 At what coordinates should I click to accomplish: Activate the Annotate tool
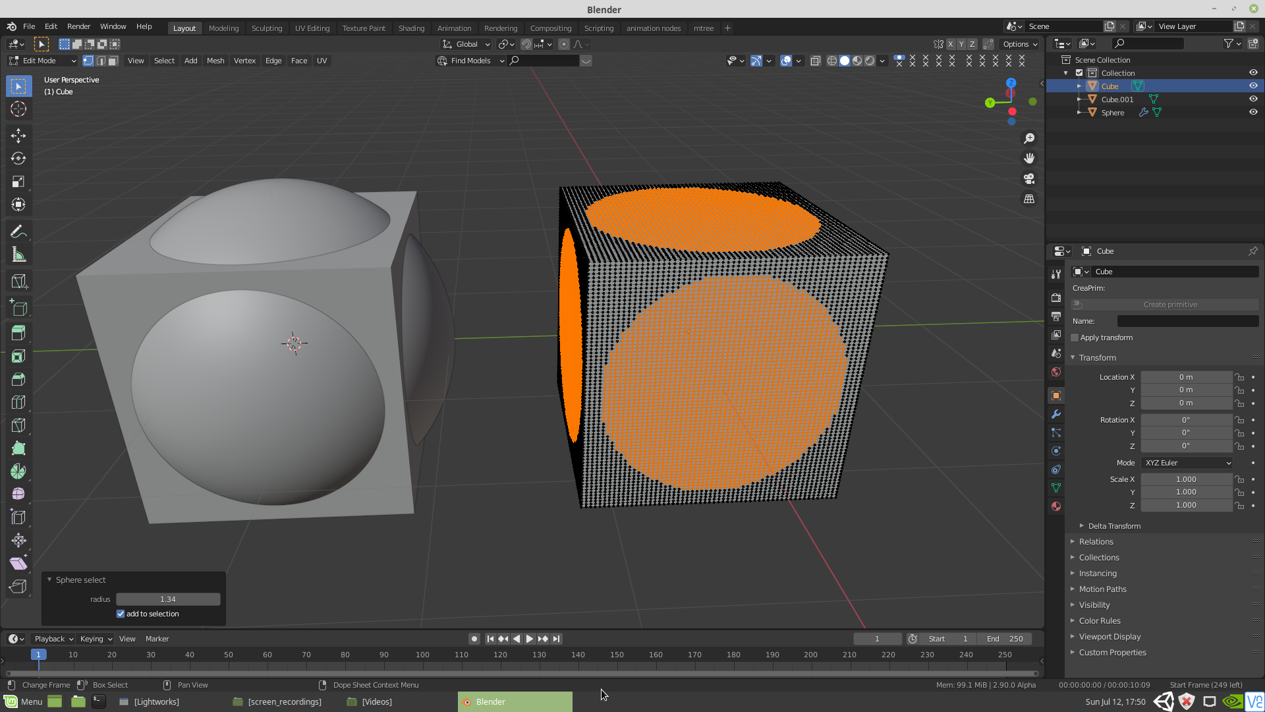point(18,231)
